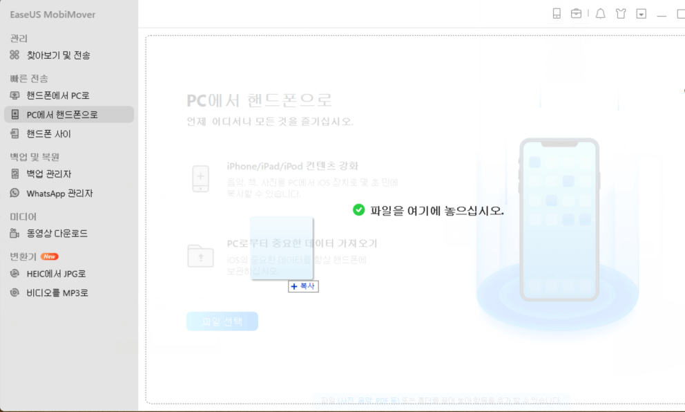
Task: Select the 핸드폰에서 PC로 transfer mode
Action: 57,95
